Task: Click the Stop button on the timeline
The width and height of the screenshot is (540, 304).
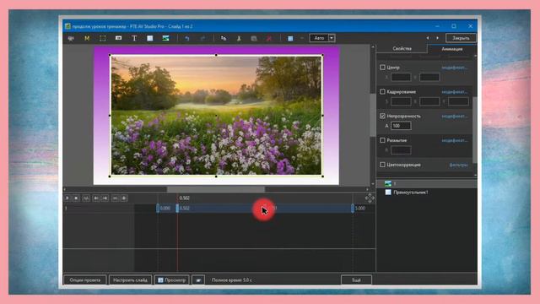Action: pos(76,198)
